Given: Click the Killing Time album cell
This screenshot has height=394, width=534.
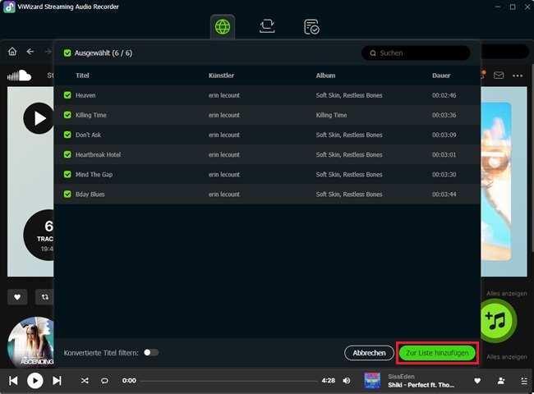Looking at the screenshot, I should click(x=331, y=115).
